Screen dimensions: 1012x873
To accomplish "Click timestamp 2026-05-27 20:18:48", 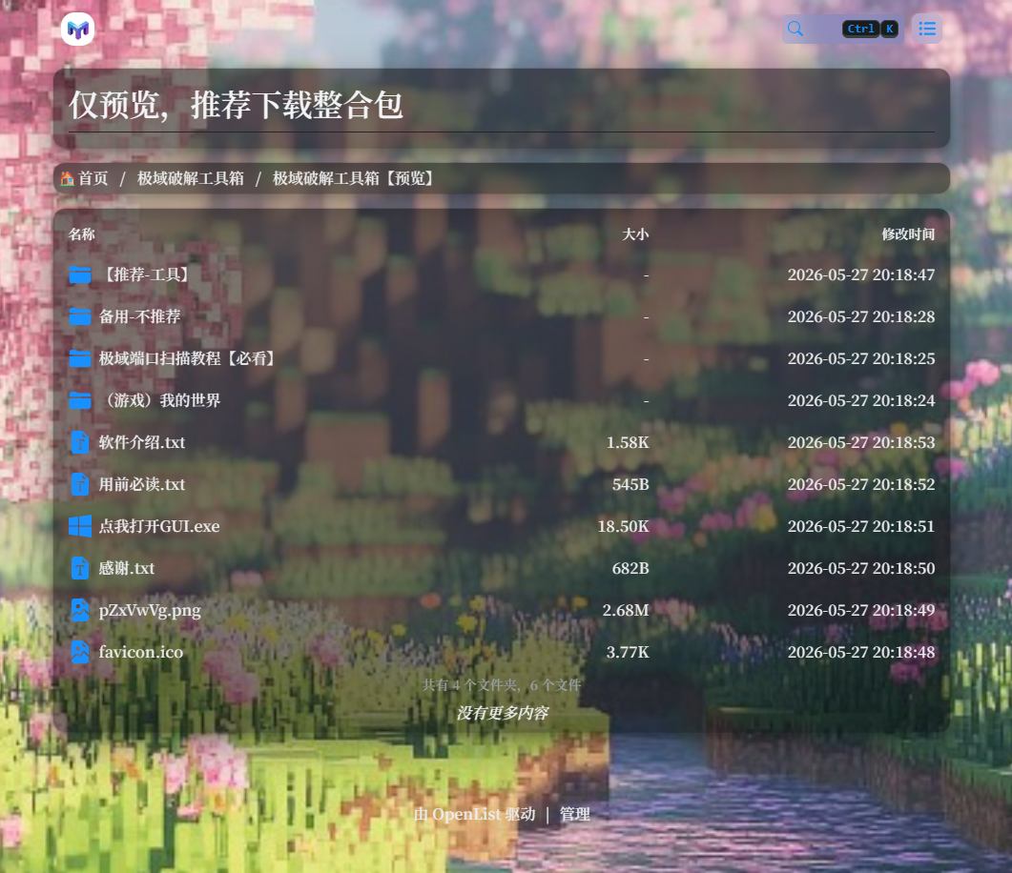I will (x=861, y=652).
